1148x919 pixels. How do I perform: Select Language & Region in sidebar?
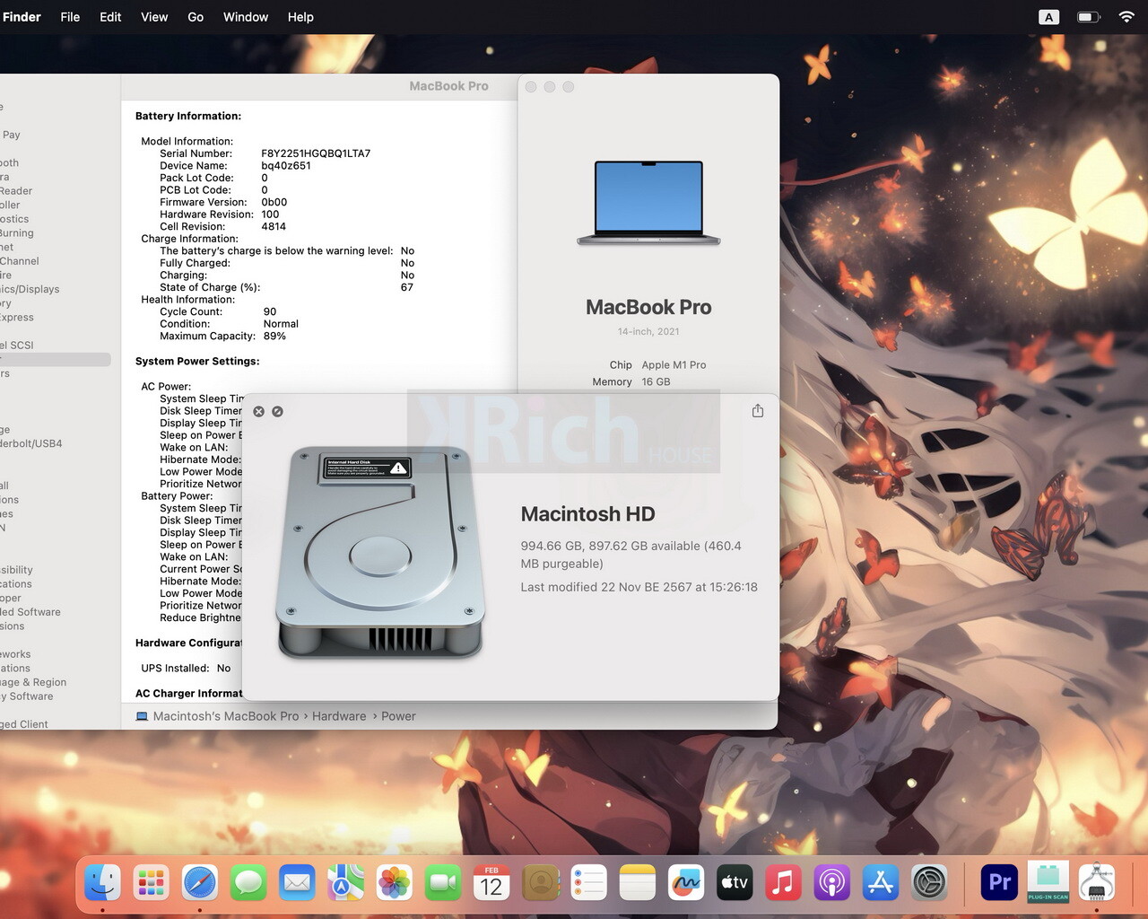coord(33,682)
